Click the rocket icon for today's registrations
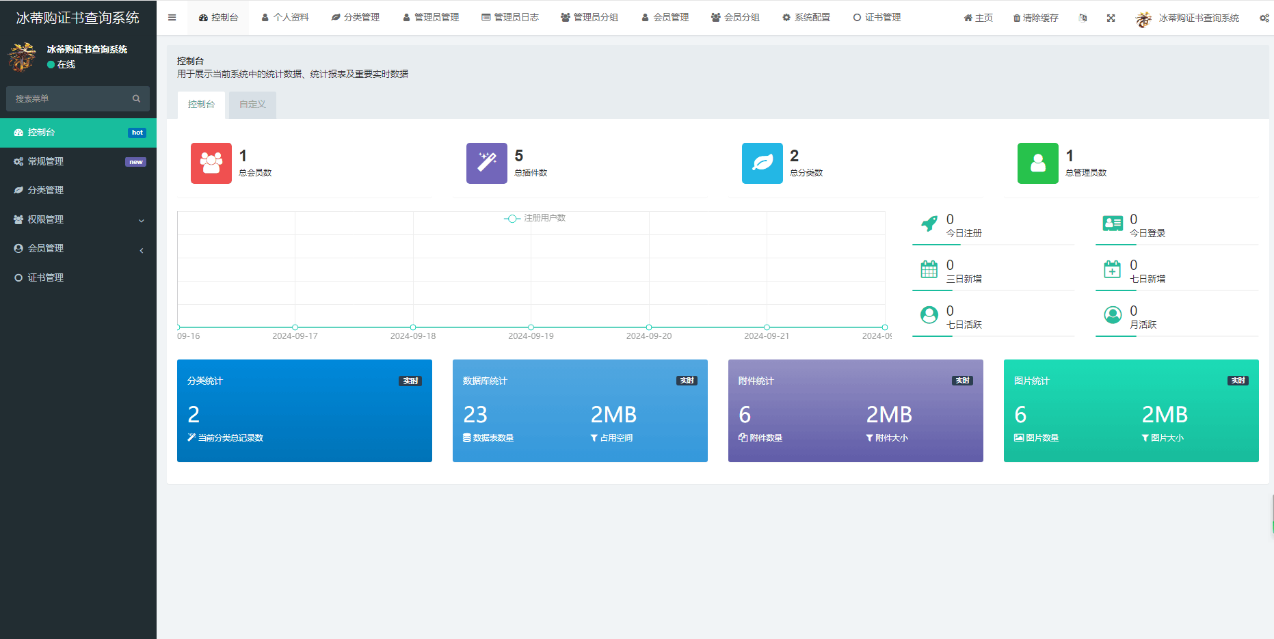 click(929, 224)
